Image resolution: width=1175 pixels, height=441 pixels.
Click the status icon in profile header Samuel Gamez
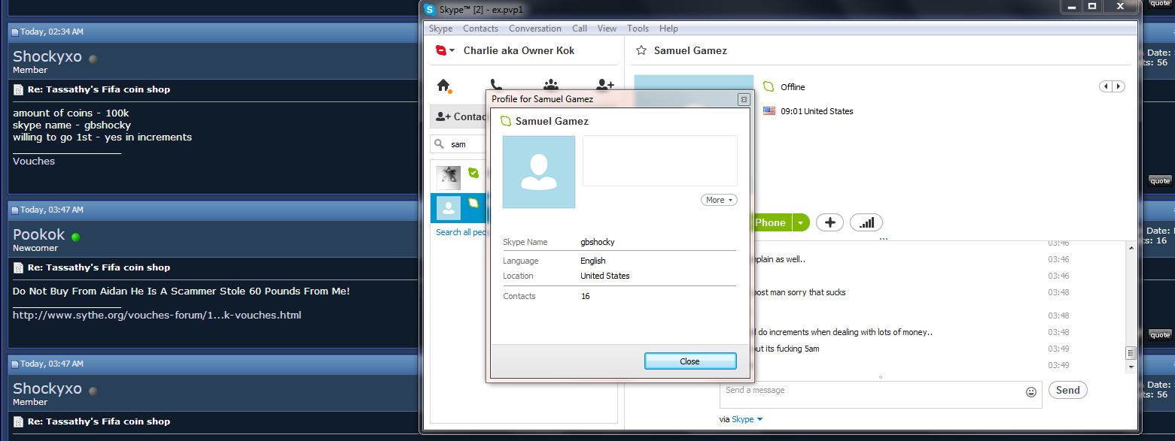pos(506,121)
